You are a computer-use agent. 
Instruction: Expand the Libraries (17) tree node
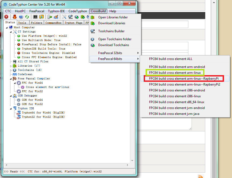[x=11, y=66]
